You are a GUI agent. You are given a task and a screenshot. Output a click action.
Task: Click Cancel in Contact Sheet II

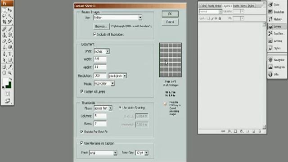tap(170, 22)
